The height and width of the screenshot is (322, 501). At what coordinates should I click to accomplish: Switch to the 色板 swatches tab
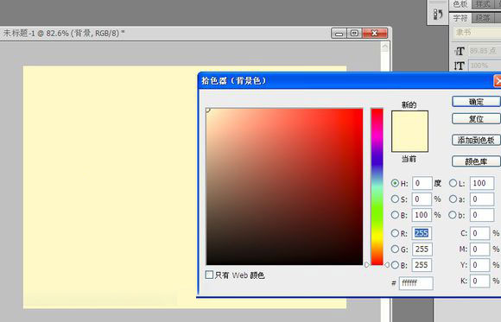click(460, 4)
